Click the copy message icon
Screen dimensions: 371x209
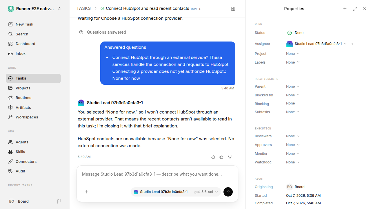point(213,157)
